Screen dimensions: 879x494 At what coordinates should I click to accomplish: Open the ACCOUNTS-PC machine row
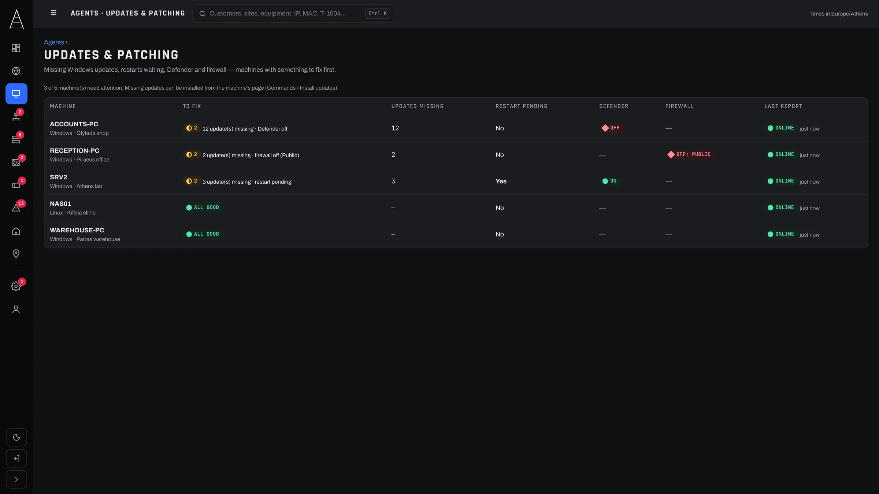click(x=456, y=128)
